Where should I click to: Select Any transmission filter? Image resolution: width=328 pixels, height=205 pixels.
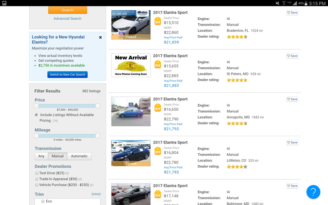(41, 156)
